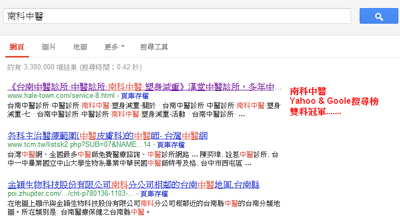
Task: Open 頁庫存檔 for tcm.tw result
Action: (170, 145)
